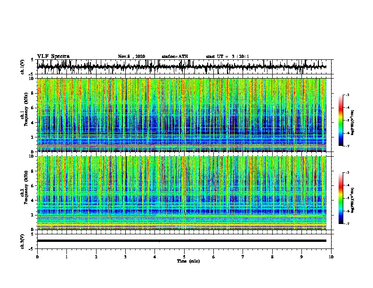Screen dimensions: 373x288
Task: Click the time axis tick label '3'
Action: coord(125,256)
